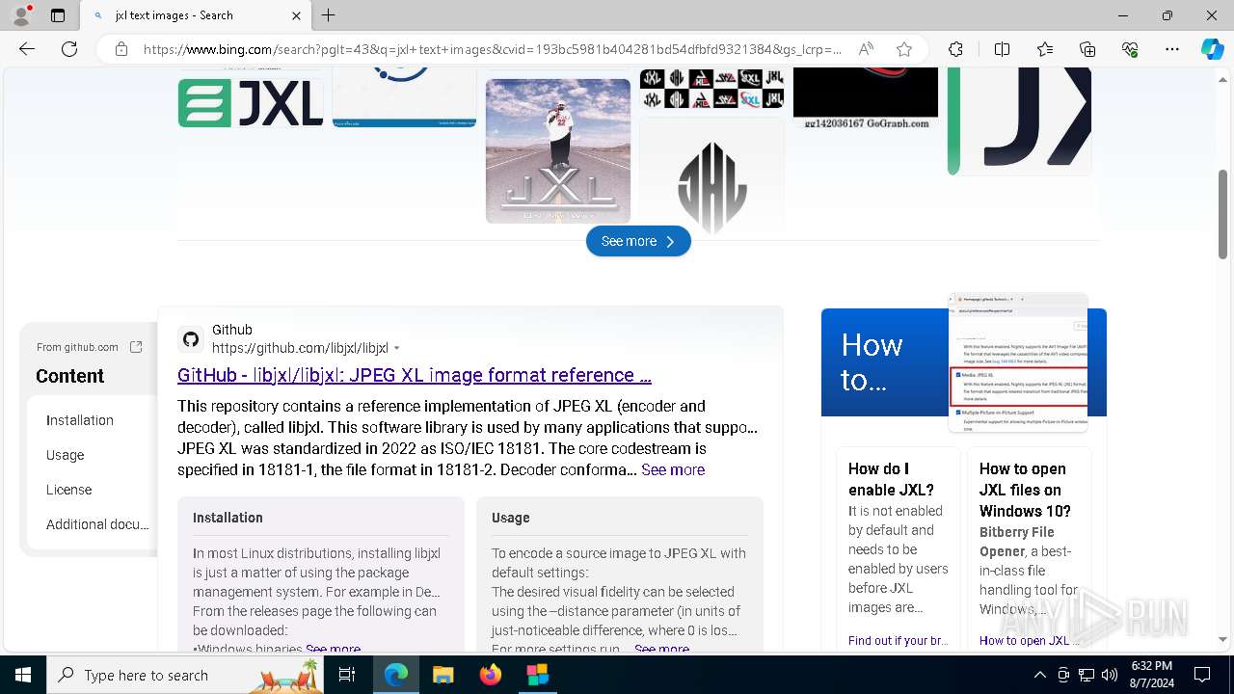The height and width of the screenshot is (694, 1234).
Task: Open the colorful tiles taskbar app
Action: [x=537, y=675]
